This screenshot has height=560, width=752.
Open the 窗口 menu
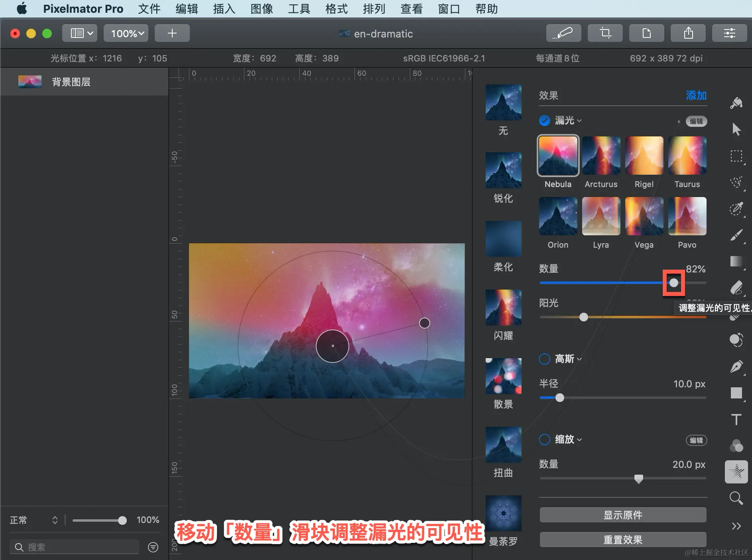pos(449,9)
